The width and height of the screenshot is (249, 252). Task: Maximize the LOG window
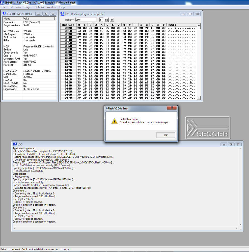[231, 145]
